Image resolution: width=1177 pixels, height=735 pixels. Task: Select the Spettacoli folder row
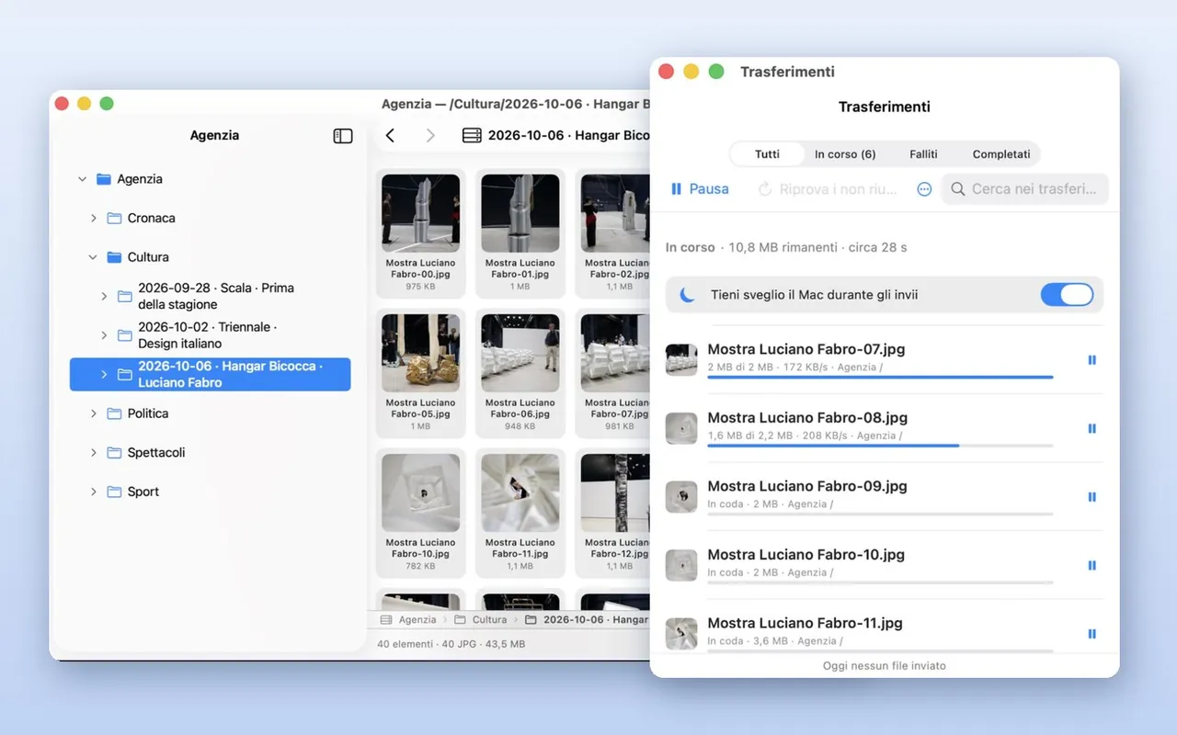click(211, 453)
